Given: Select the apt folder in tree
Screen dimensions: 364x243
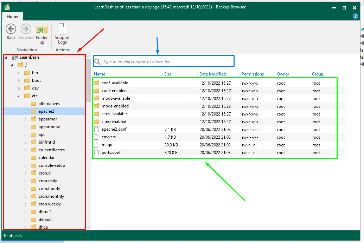Looking at the screenshot, I should tap(41, 134).
